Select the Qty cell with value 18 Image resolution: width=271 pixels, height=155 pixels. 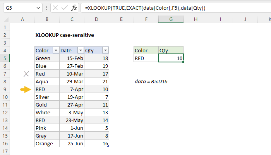(x=97, y=58)
